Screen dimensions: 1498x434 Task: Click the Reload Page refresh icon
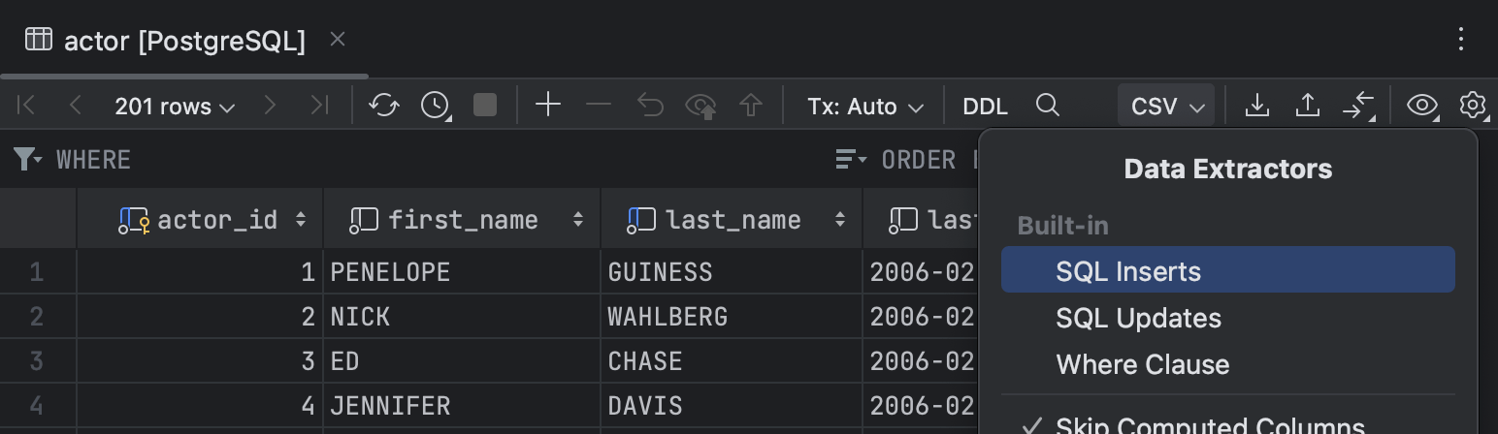[x=384, y=106]
